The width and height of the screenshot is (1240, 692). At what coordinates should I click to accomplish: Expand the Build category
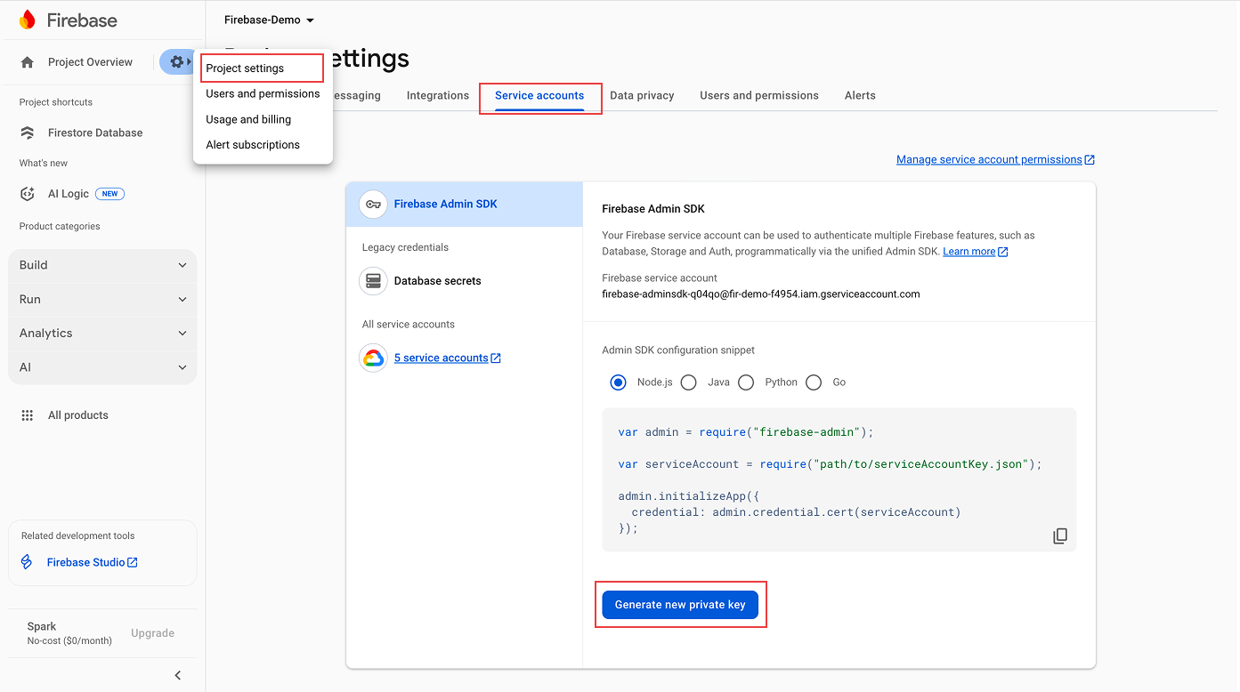pos(102,265)
